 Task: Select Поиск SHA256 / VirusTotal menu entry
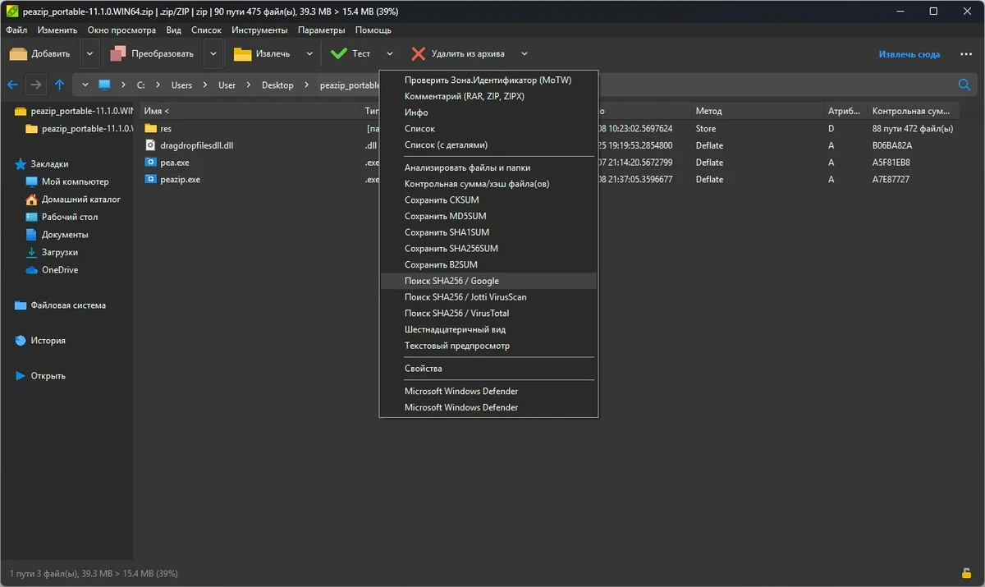488,314
